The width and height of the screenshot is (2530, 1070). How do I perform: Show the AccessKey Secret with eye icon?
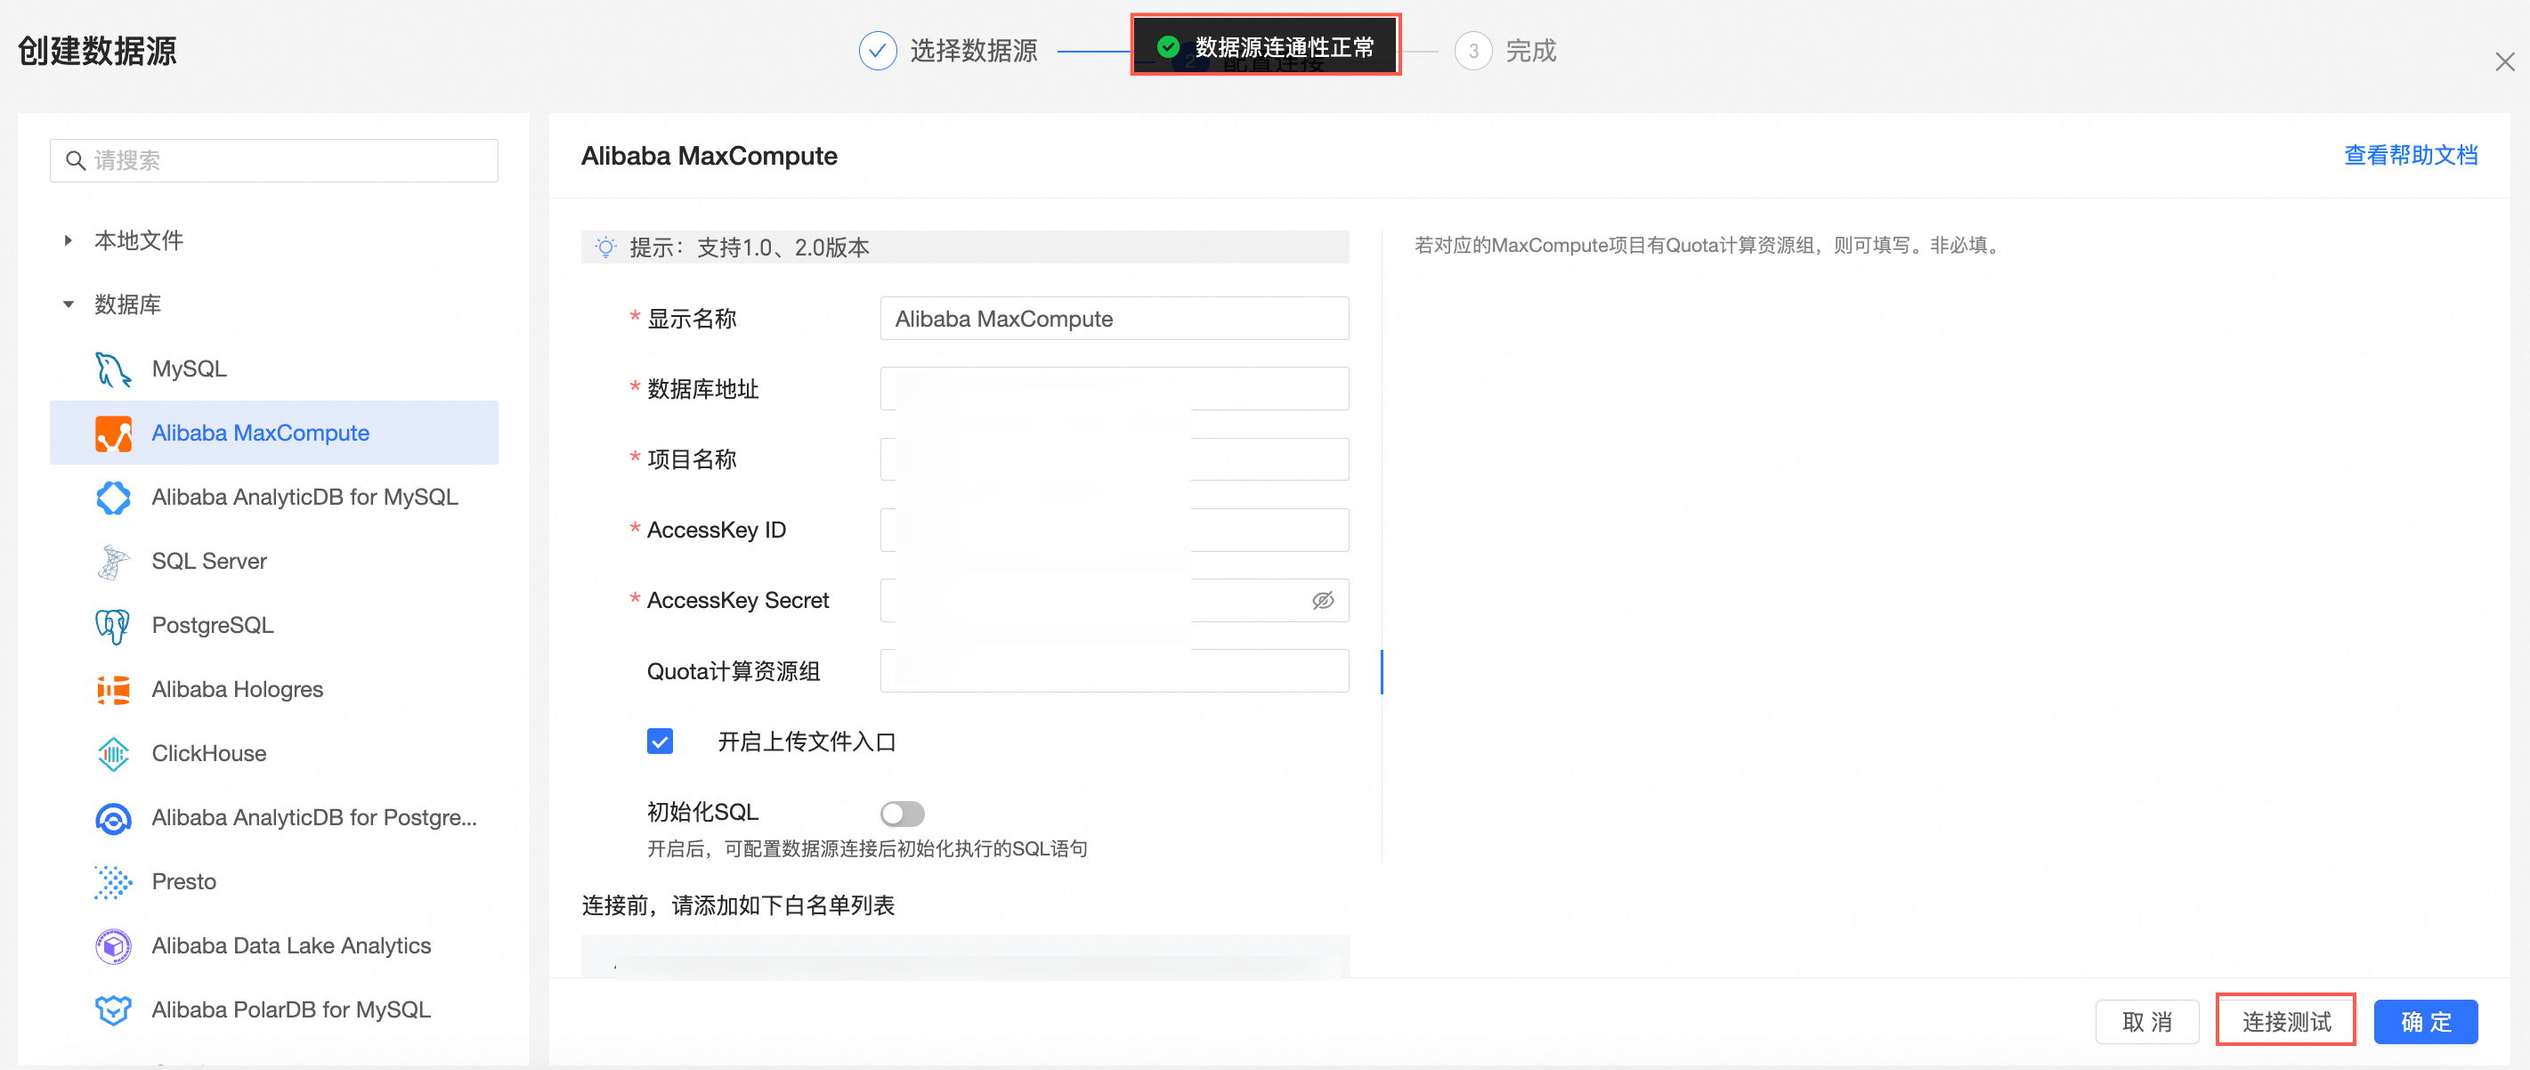(1322, 600)
